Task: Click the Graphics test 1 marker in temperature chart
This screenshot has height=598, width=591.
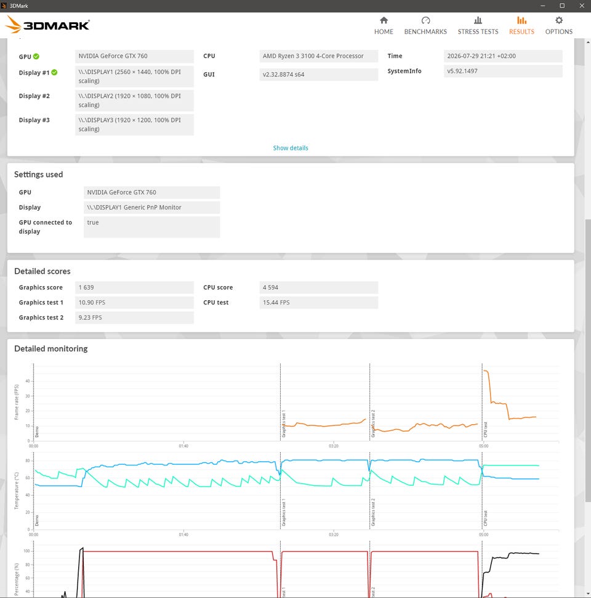Action: point(283,512)
